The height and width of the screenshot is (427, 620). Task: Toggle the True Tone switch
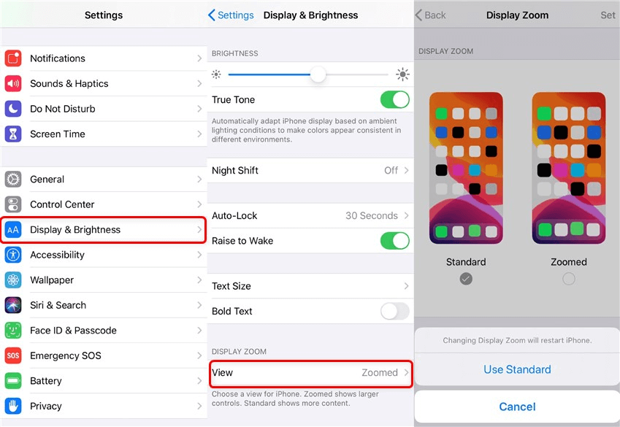tap(394, 99)
